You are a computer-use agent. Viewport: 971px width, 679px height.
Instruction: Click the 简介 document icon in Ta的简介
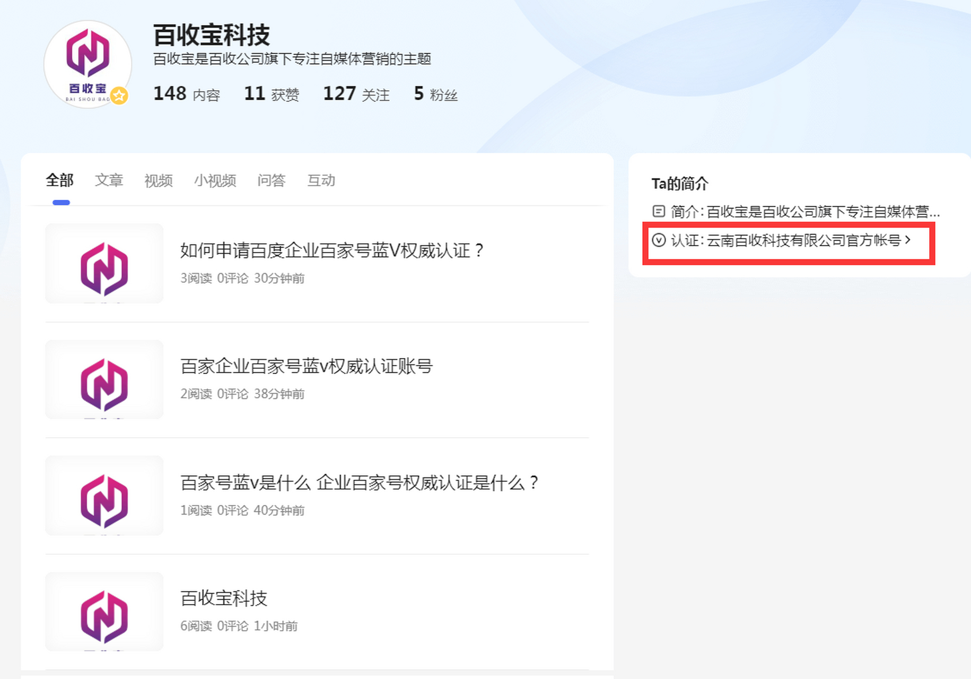tap(659, 211)
